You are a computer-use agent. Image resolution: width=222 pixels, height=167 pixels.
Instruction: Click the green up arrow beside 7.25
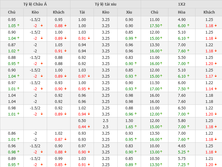point(188,165)
